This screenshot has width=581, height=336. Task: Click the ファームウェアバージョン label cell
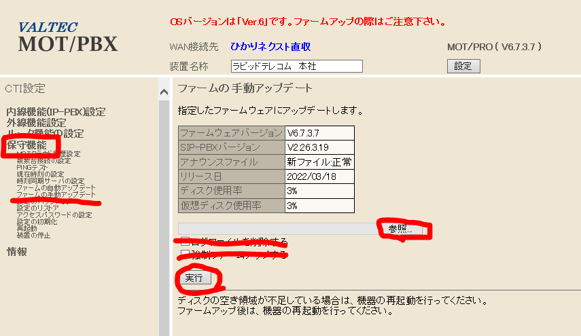[232, 133]
